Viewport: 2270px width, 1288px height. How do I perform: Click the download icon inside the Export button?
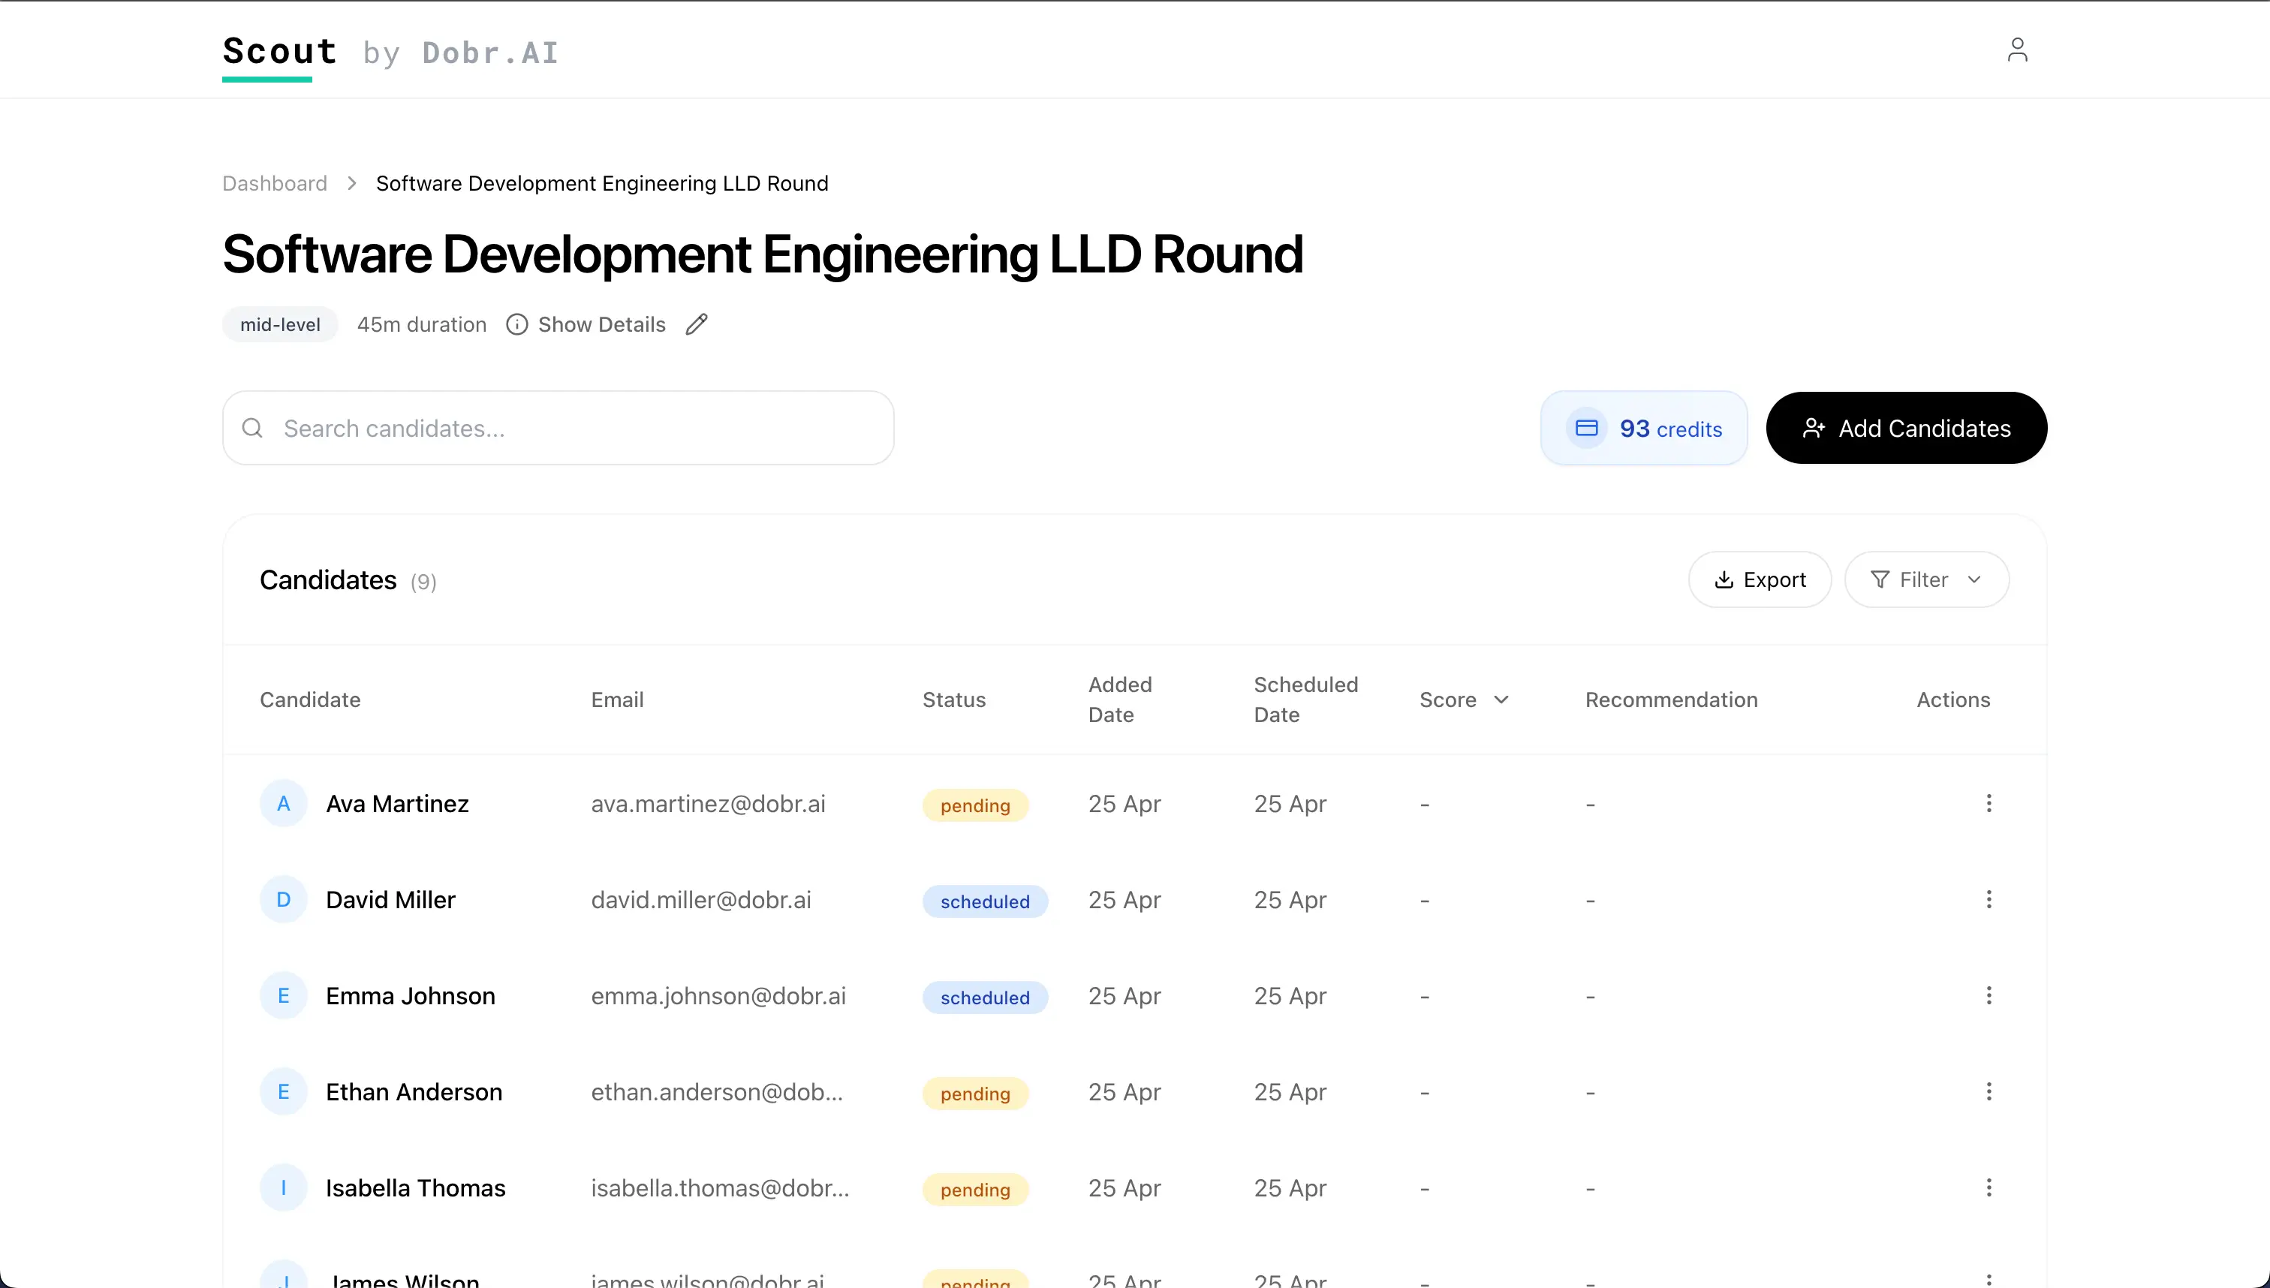[x=1724, y=579]
